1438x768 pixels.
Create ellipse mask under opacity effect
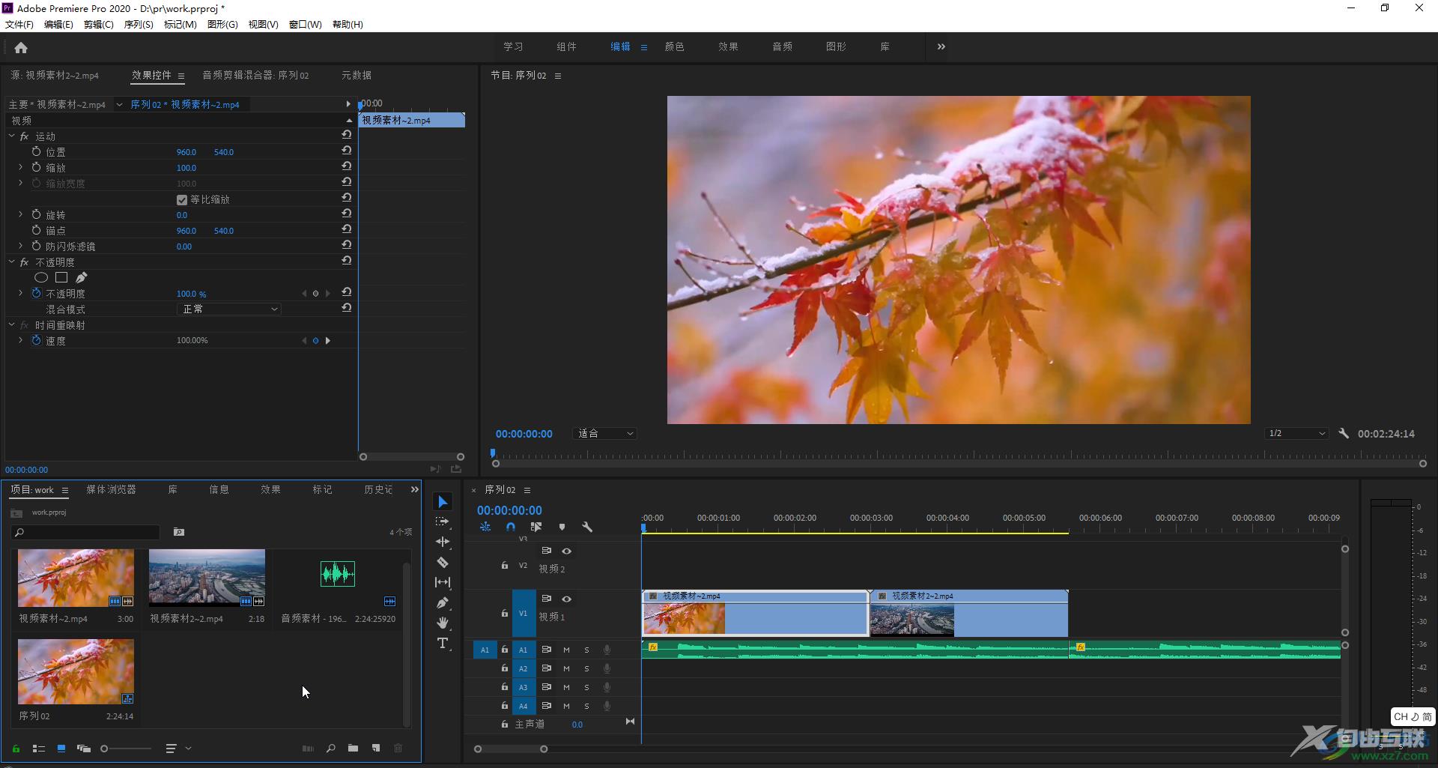pos(41,277)
